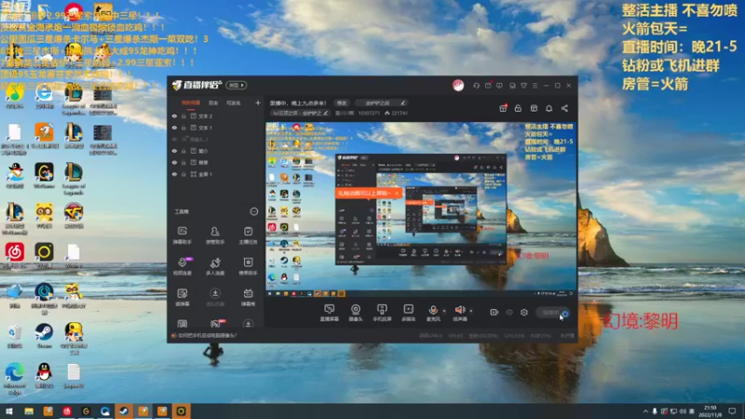Open the customer service headset icon
The height and width of the screenshot is (419, 745).
[476, 86]
